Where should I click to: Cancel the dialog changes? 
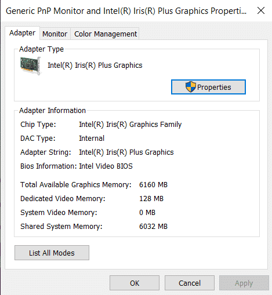pyautogui.click(x=190, y=283)
